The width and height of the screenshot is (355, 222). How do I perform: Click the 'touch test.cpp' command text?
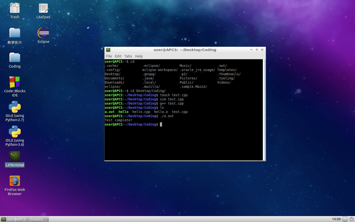pyautogui.click(x=174, y=95)
